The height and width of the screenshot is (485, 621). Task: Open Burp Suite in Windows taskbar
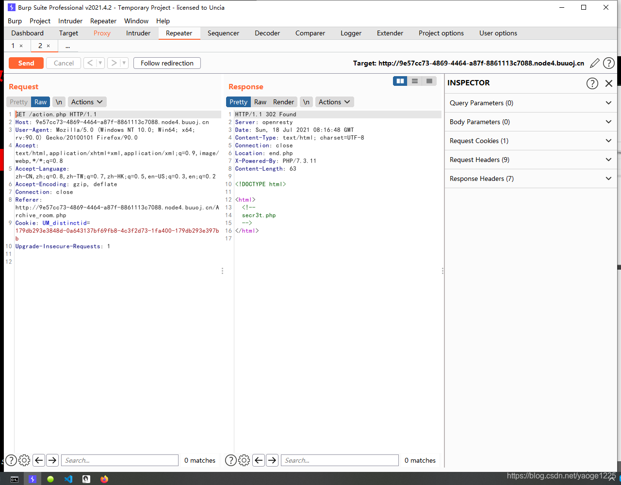[x=33, y=479]
